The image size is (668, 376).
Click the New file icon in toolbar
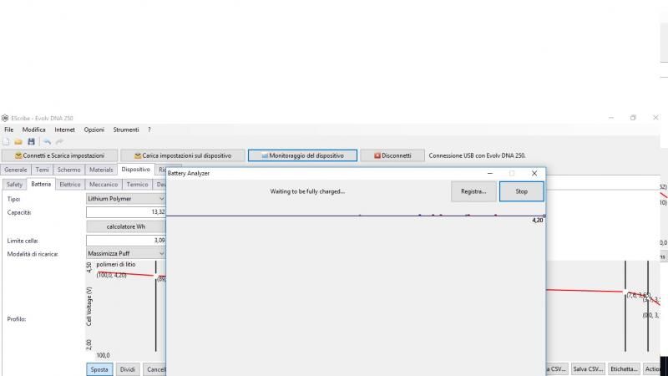[x=6, y=141]
